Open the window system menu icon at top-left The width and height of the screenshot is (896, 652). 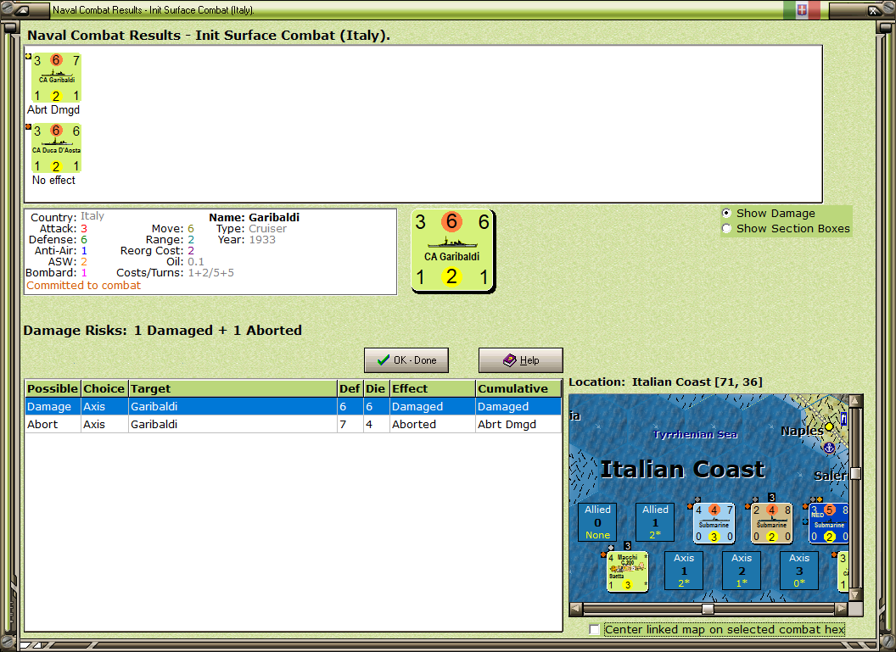pyautogui.click(x=22, y=9)
